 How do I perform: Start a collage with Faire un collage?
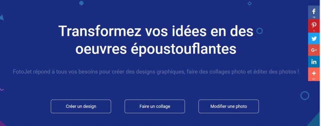tap(155, 106)
